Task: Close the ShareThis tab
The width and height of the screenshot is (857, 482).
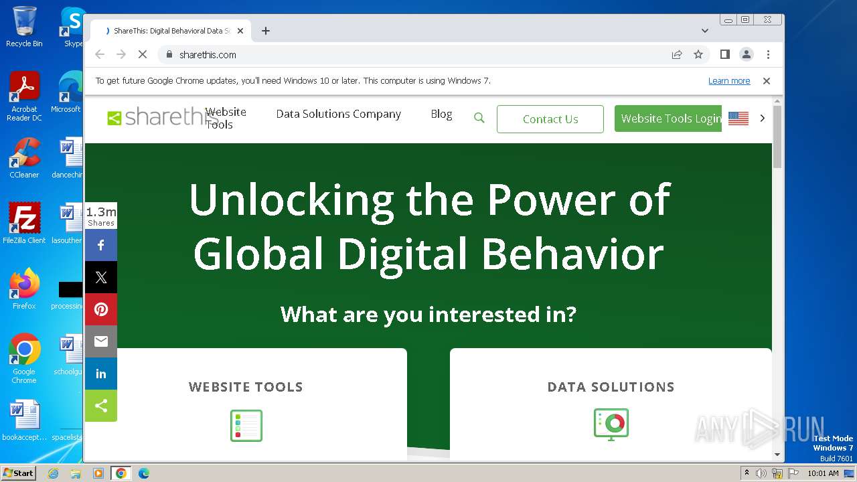Action: point(240,31)
